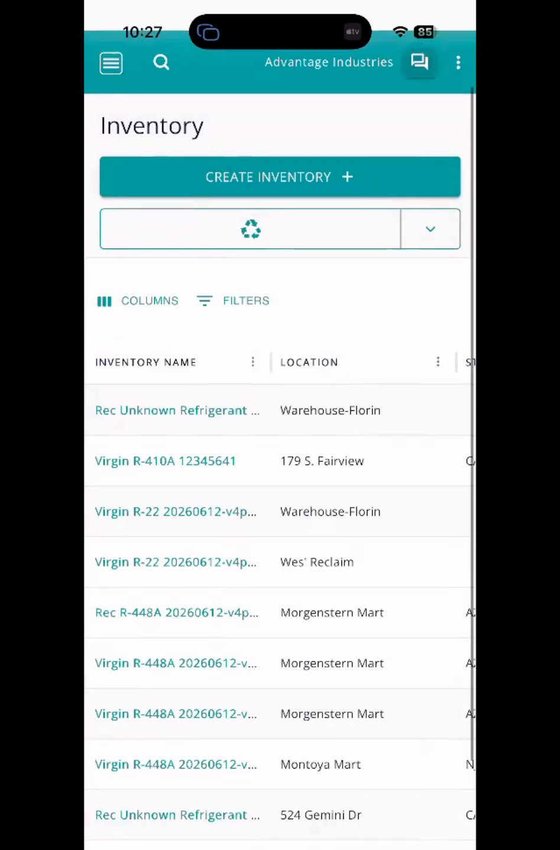Open first Rec Unknown Refrigerant entry

click(x=177, y=410)
